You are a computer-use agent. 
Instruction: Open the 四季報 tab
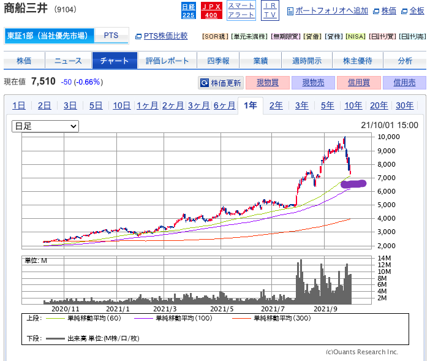pyautogui.click(x=218, y=61)
